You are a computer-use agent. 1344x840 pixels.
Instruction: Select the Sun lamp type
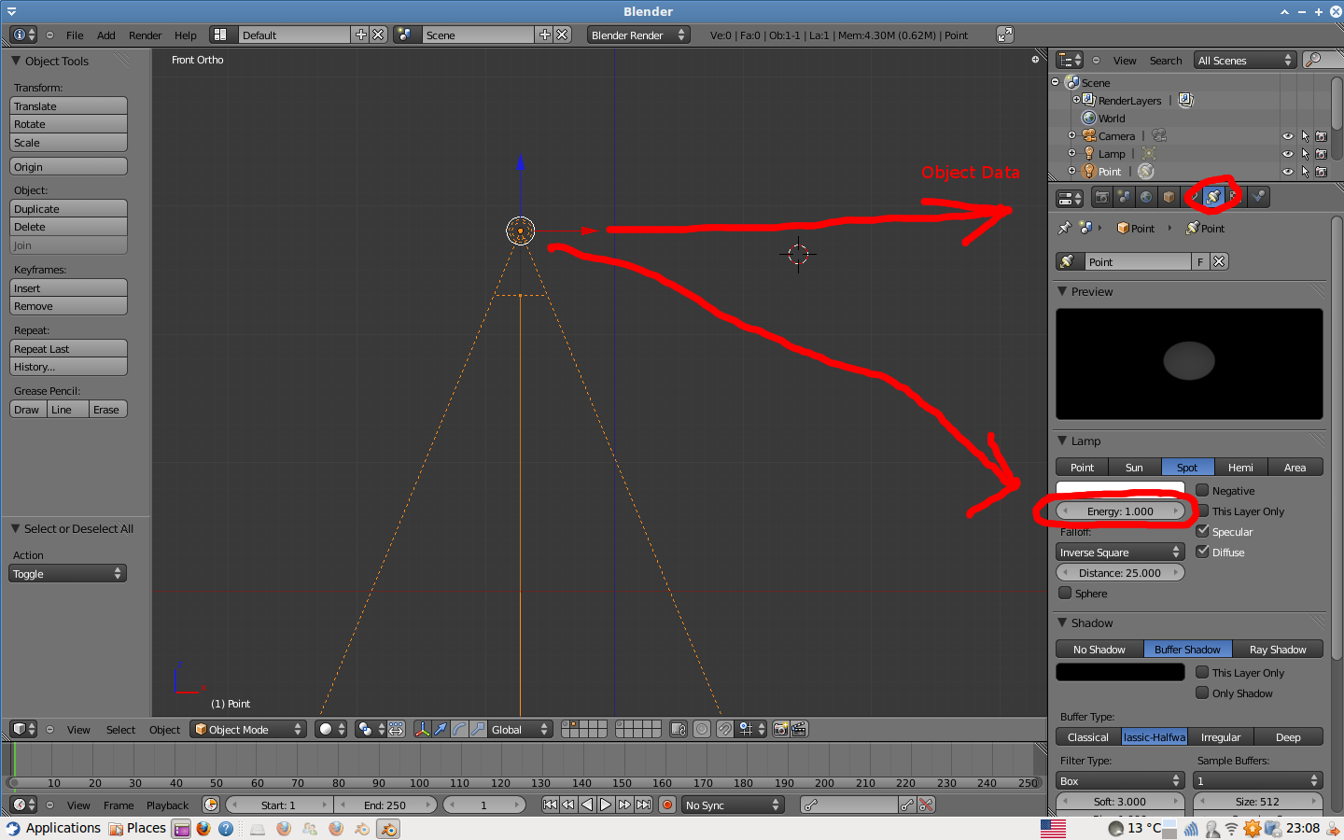1134,468
